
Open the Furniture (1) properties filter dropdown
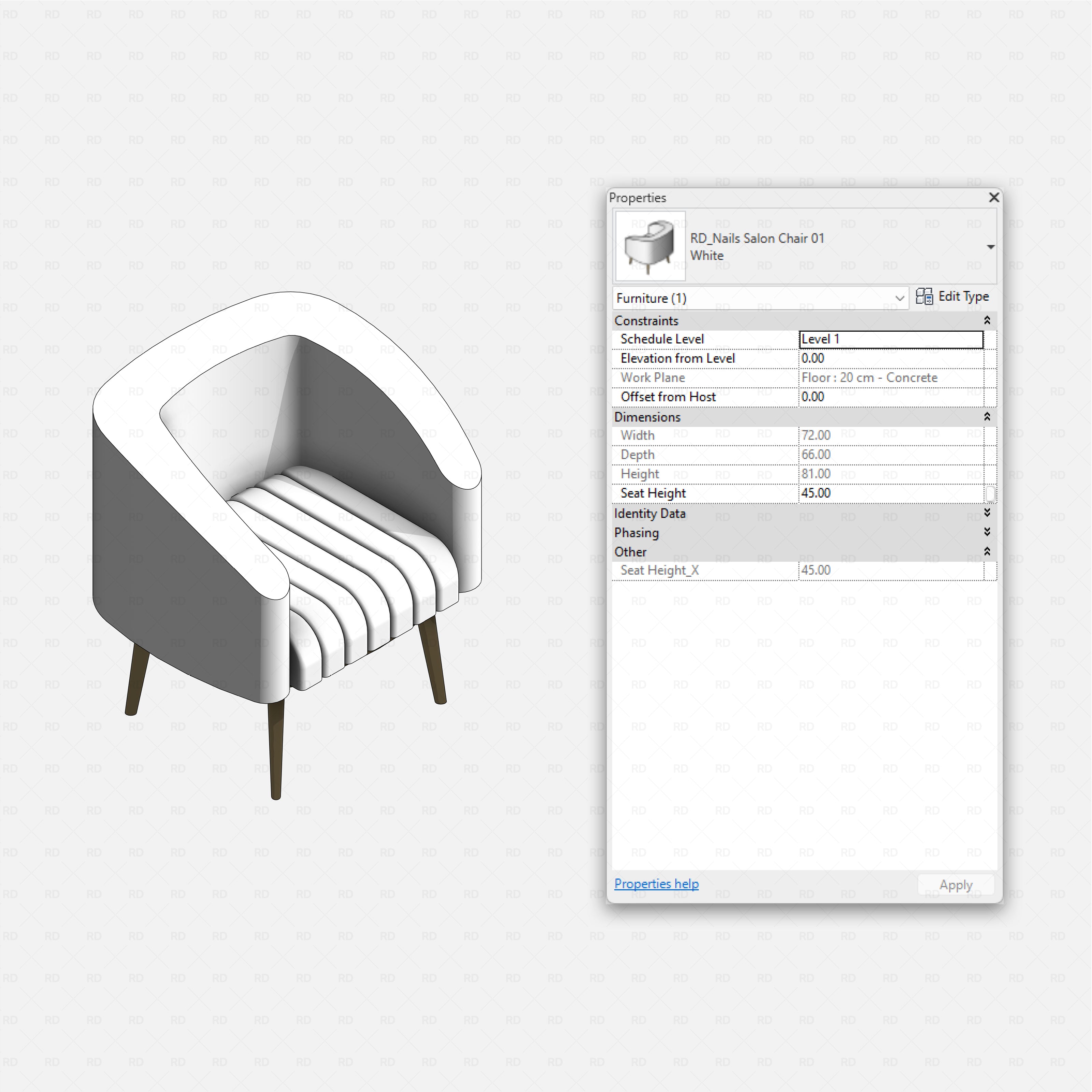tap(899, 299)
